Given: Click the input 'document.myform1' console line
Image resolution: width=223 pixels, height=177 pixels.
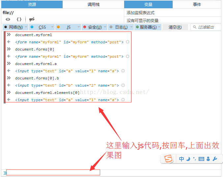Looking at the screenshot, I should 34,35.
